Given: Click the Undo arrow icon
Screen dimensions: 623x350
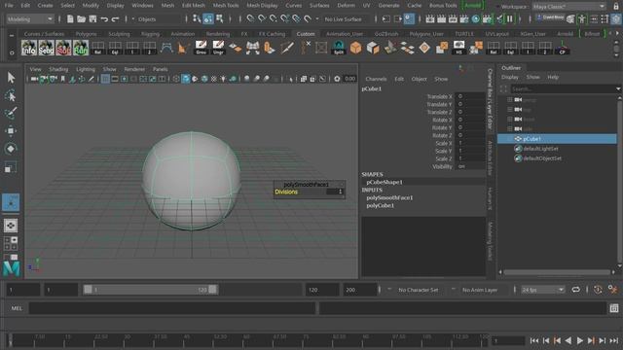Looking at the screenshot, I should click(x=104, y=19).
